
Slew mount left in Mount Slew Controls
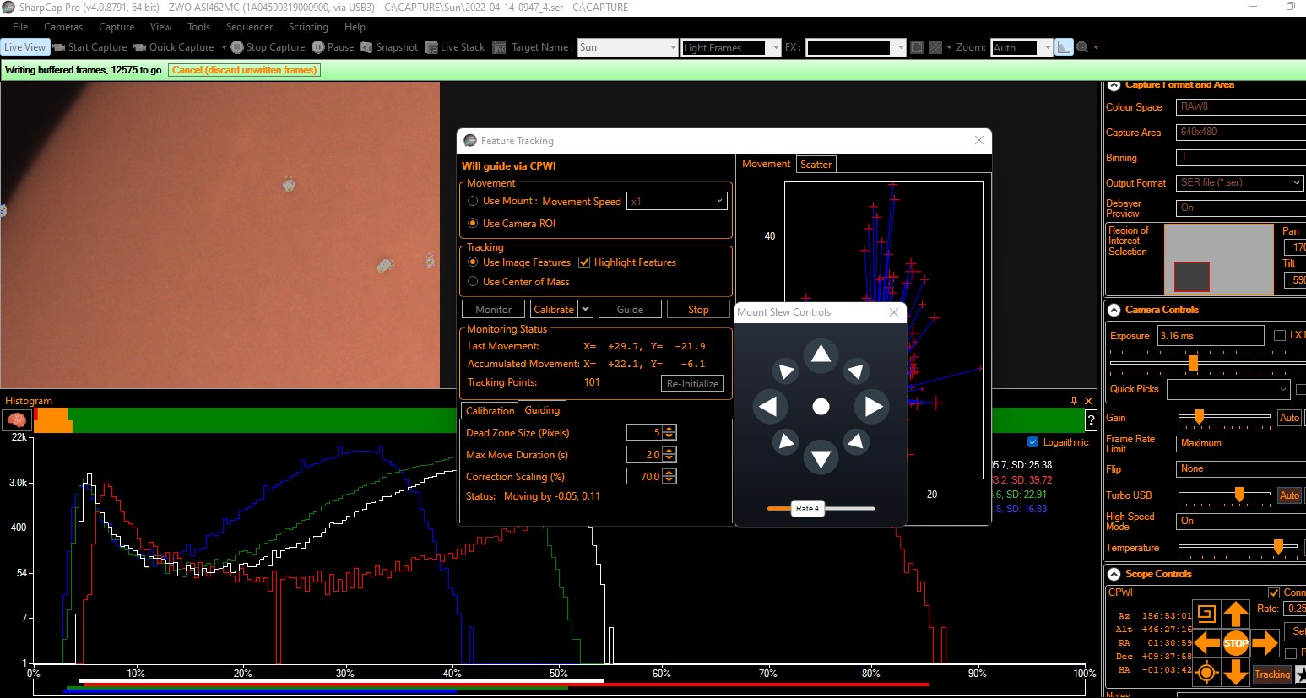pos(769,407)
